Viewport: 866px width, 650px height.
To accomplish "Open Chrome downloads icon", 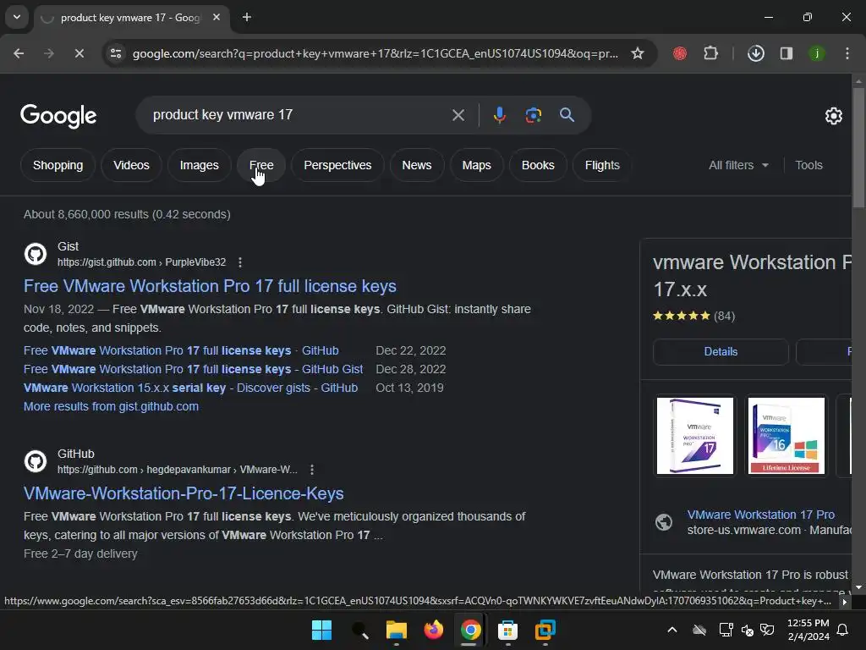I will coord(755,53).
